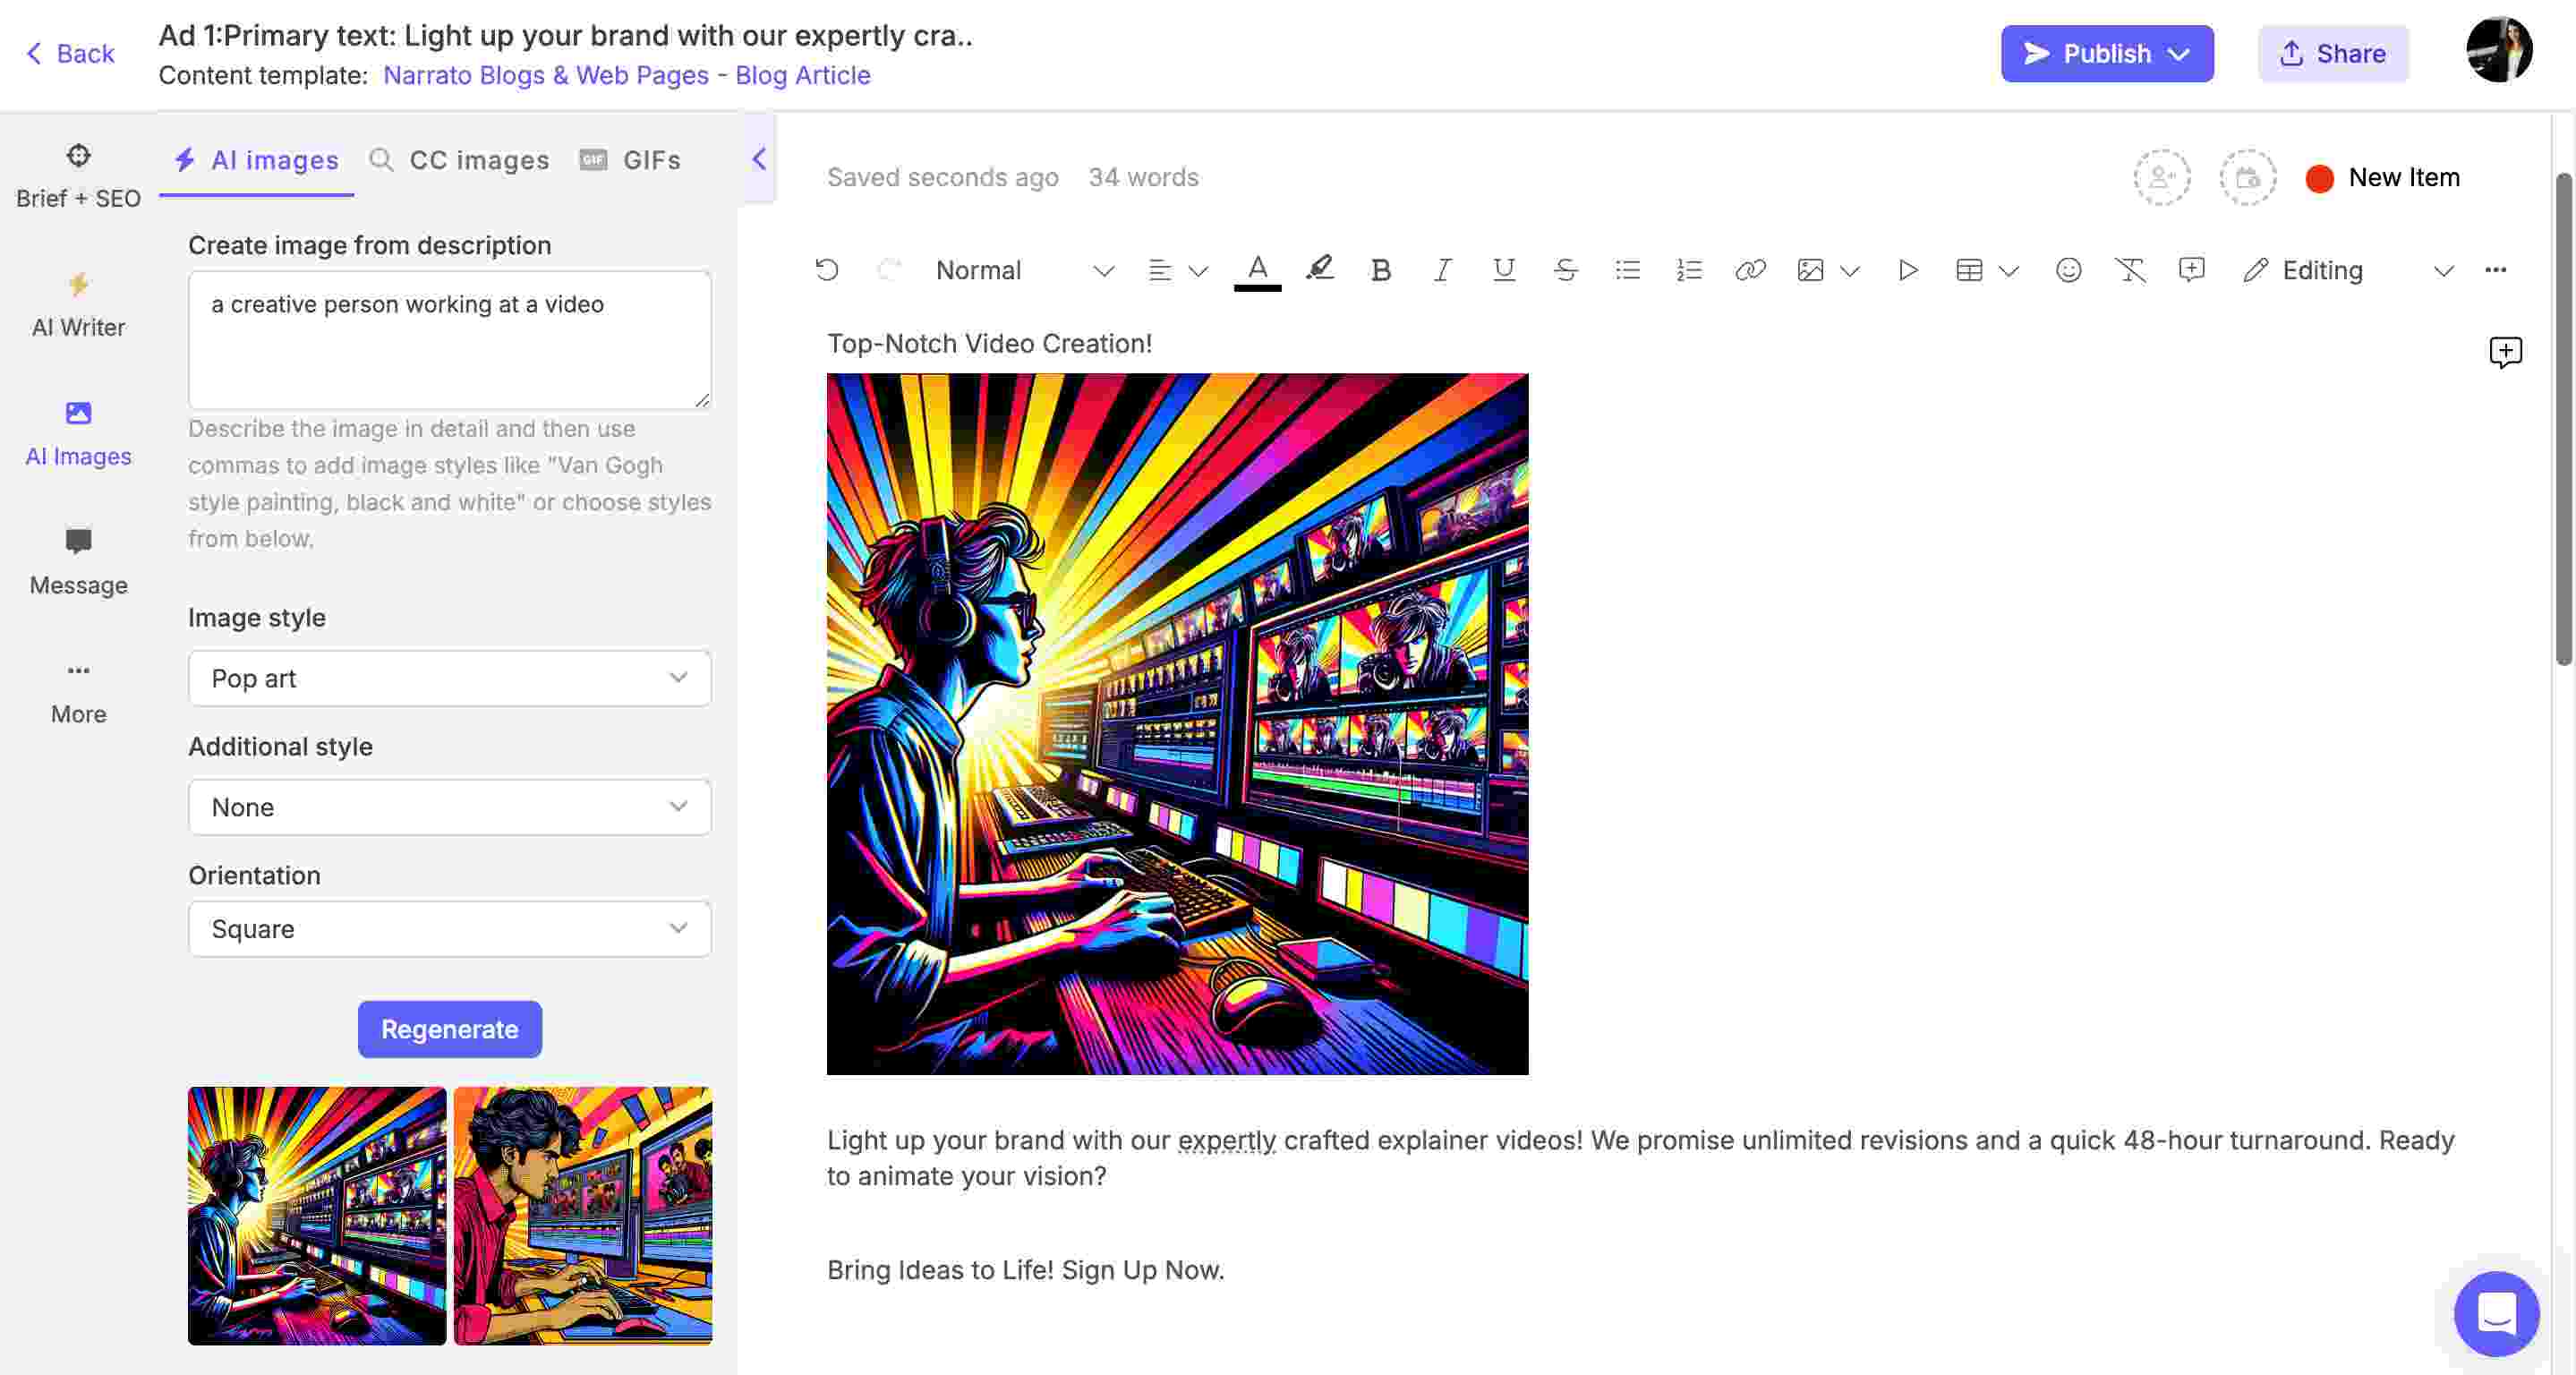Image resolution: width=2576 pixels, height=1375 pixels.
Task: Click the user profile avatar
Action: click(x=2498, y=50)
